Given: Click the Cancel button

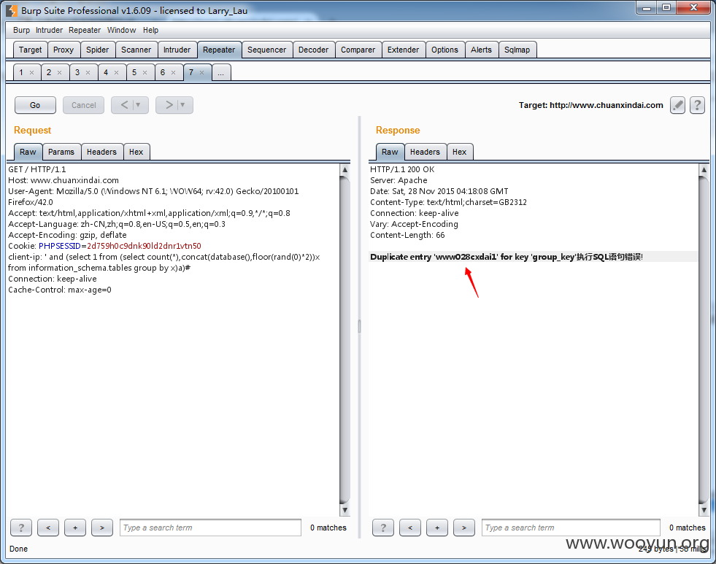Looking at the screenshot, I should tap(83, 105).
